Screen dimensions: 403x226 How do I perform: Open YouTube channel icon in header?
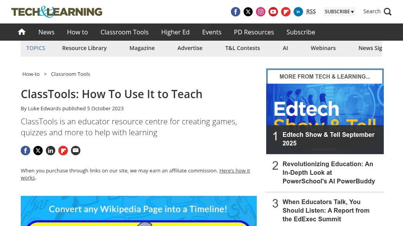(273, 12)
